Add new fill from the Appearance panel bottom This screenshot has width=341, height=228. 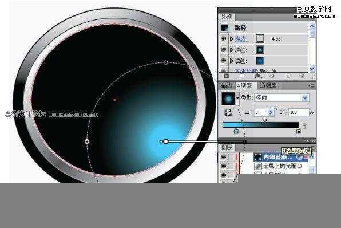pos(242,76)
